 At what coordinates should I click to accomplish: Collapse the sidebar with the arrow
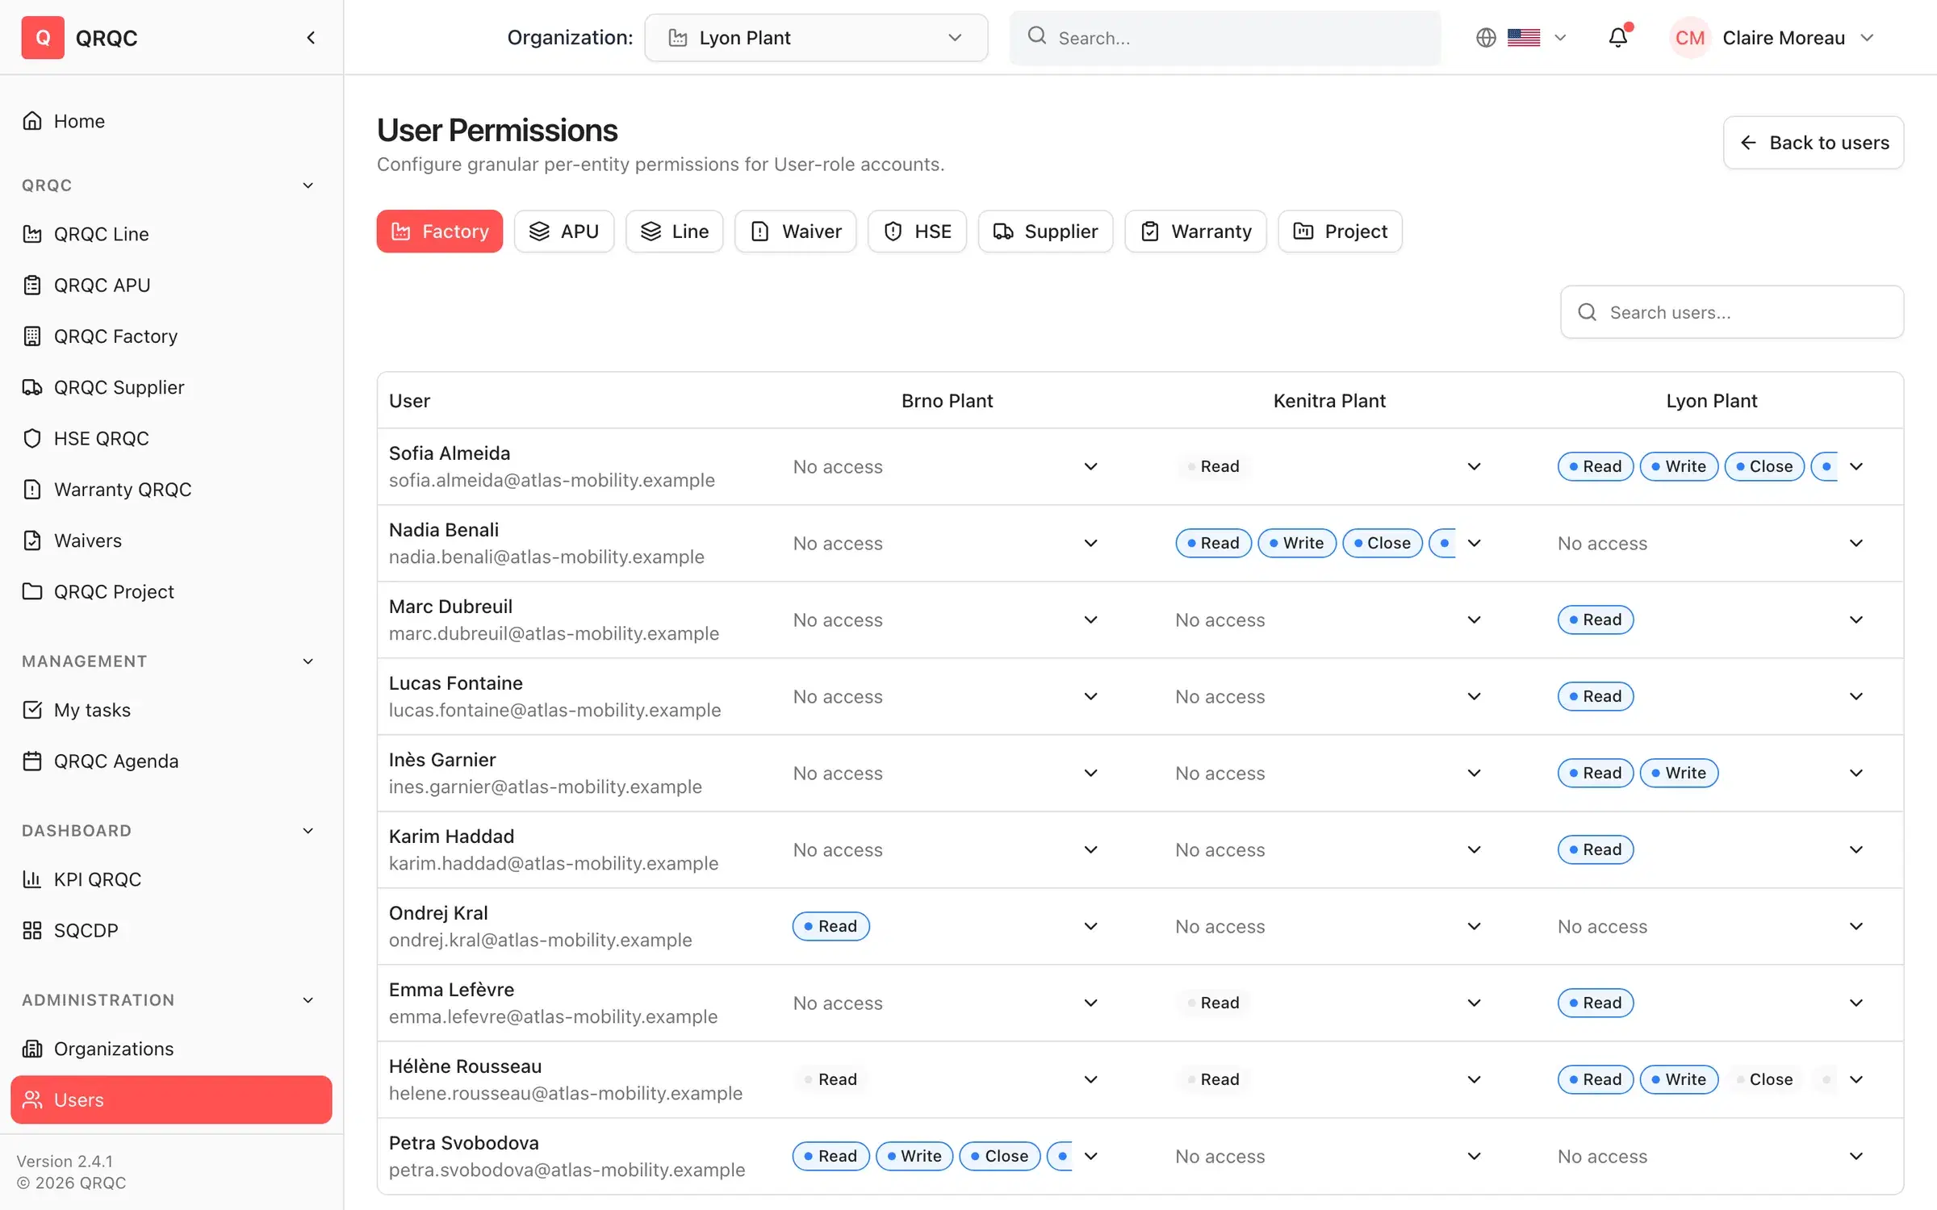click(311, 37)
